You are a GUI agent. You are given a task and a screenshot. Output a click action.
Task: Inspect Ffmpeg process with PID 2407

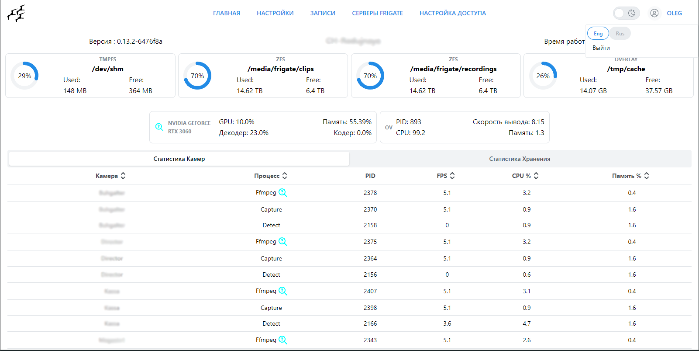pyautogui.click(x=283, y=291)
